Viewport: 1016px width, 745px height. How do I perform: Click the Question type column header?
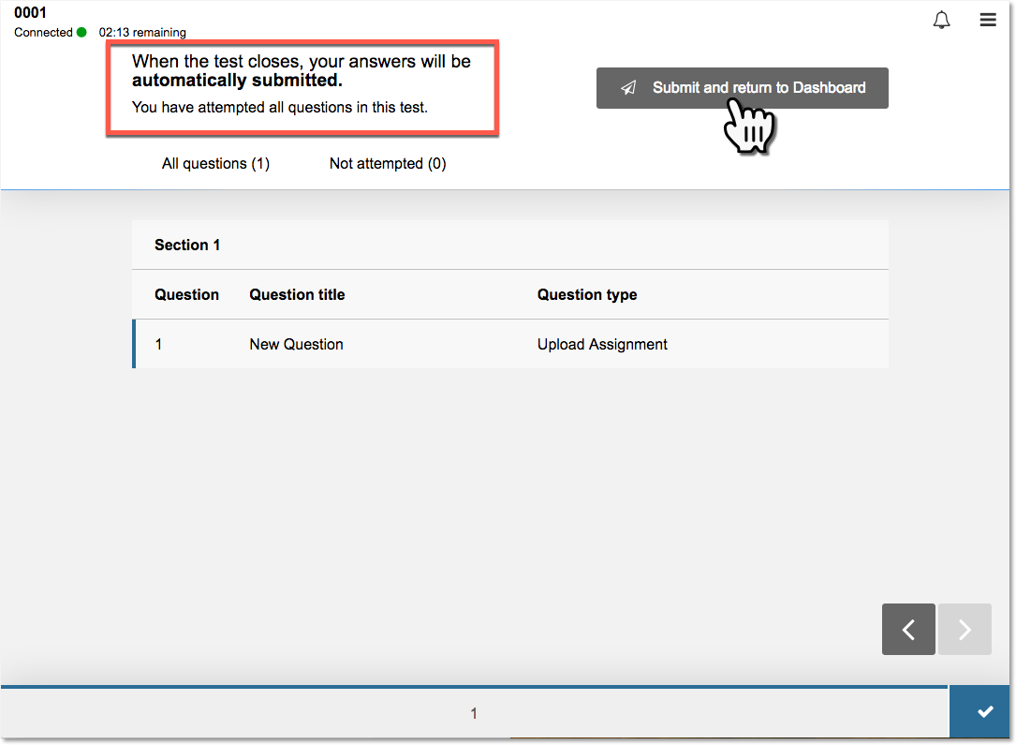587,294
